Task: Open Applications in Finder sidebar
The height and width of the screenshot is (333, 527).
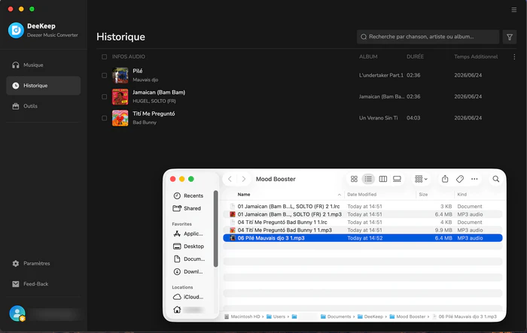Action: point(188,234)
